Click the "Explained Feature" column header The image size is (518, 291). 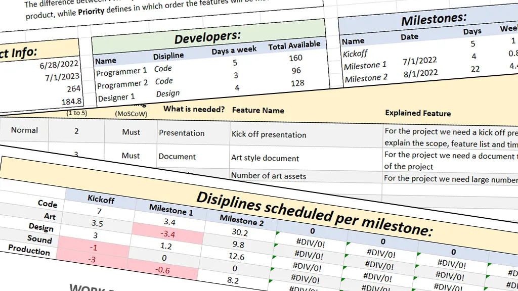[x=418, y=113]
